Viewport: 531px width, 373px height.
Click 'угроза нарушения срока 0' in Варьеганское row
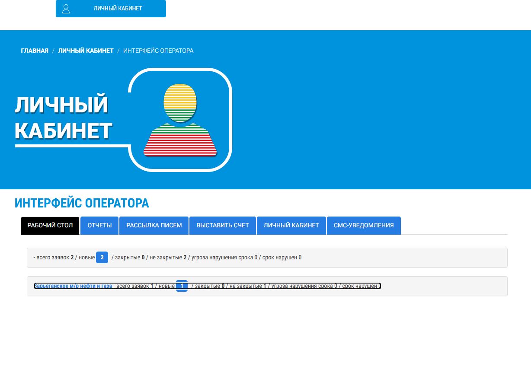(x=304, y=286)
